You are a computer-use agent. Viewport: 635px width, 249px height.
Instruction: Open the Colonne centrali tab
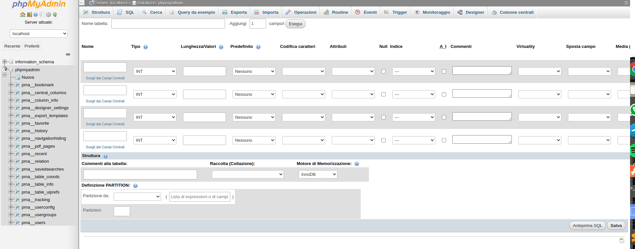[512, 12]
